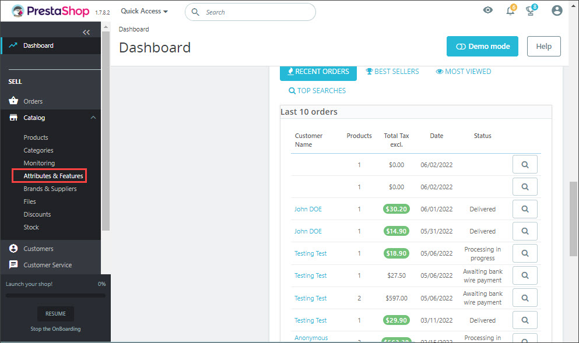This screenshot has height=343, width=579.
Task: Open the Customer Service chat icon
Action: (x=13, y=264)
